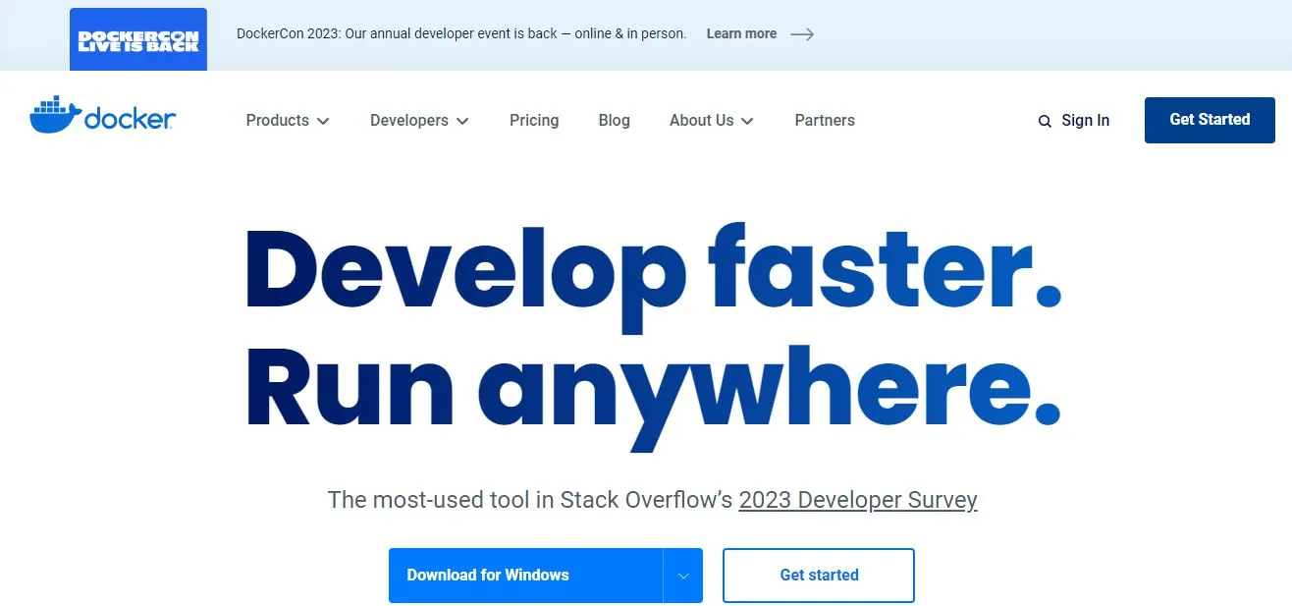Expand the Developers menu
This screenshot has height=606, width=1292.
pyautogui.click(x=419, y=120)
